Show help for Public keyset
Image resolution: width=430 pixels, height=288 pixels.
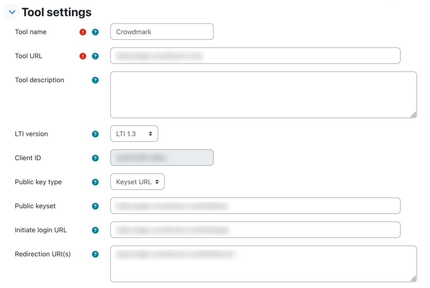(x=95, y=206)
